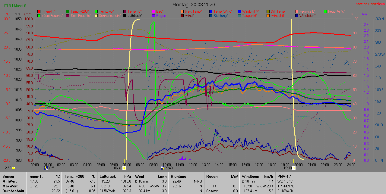386x194 pixels.
Task: Click the magenta Bad legend swatch
Action: (x=154, y=11)
